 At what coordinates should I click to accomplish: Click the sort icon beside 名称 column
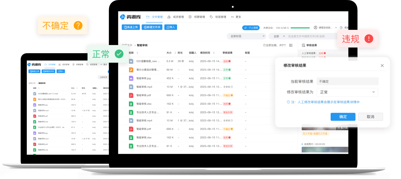pos(137,53)
